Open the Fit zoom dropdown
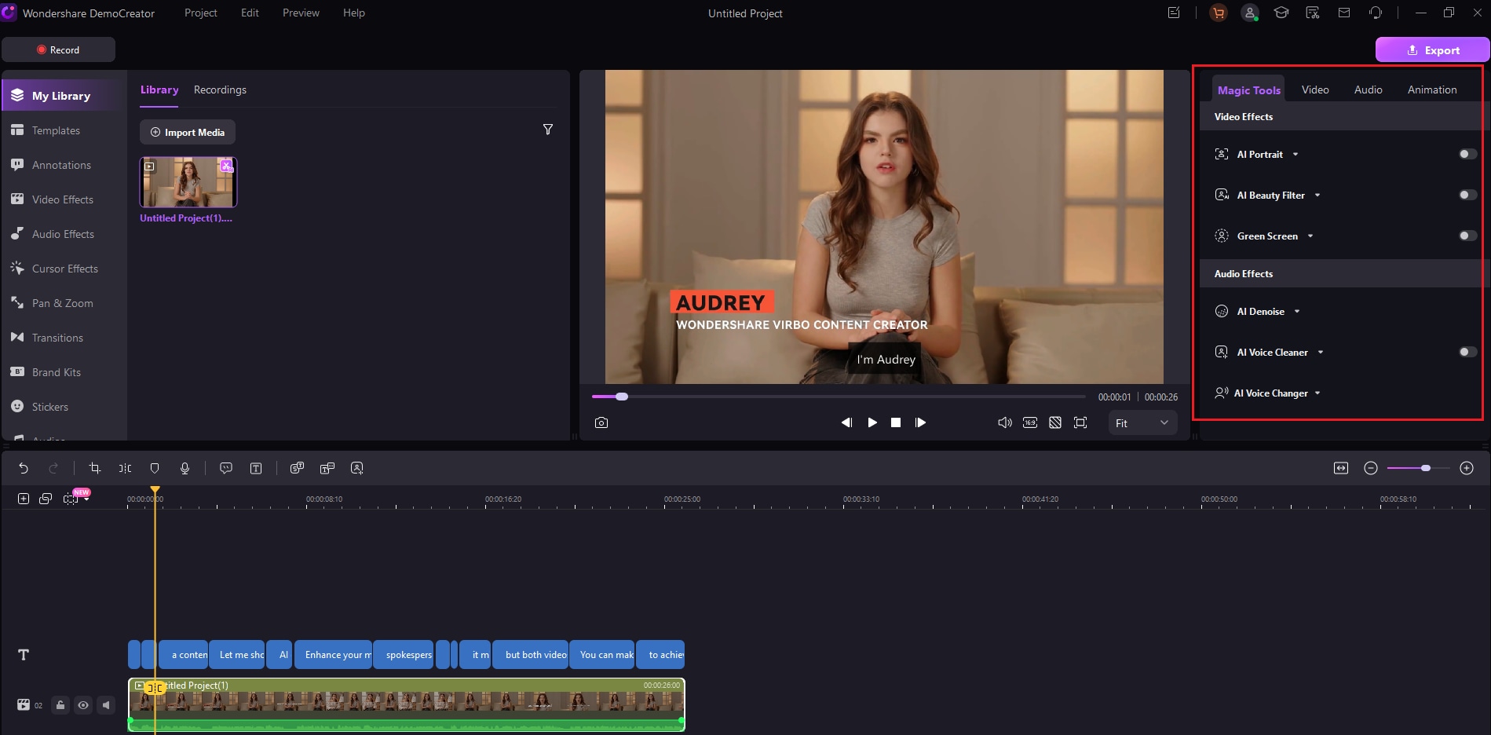This screenshot has width=1491, height=735. click(x=1142, y=423)
